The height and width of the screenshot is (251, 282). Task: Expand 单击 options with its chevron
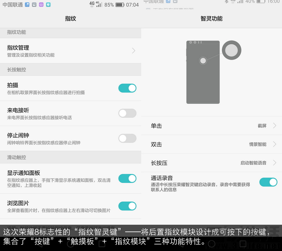click(274, 126)
